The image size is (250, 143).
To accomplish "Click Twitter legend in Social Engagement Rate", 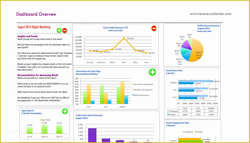I will pos(199,132).
